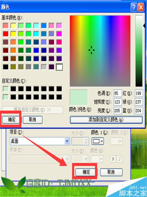Select the pure red basic color swatch

[6, 34]
